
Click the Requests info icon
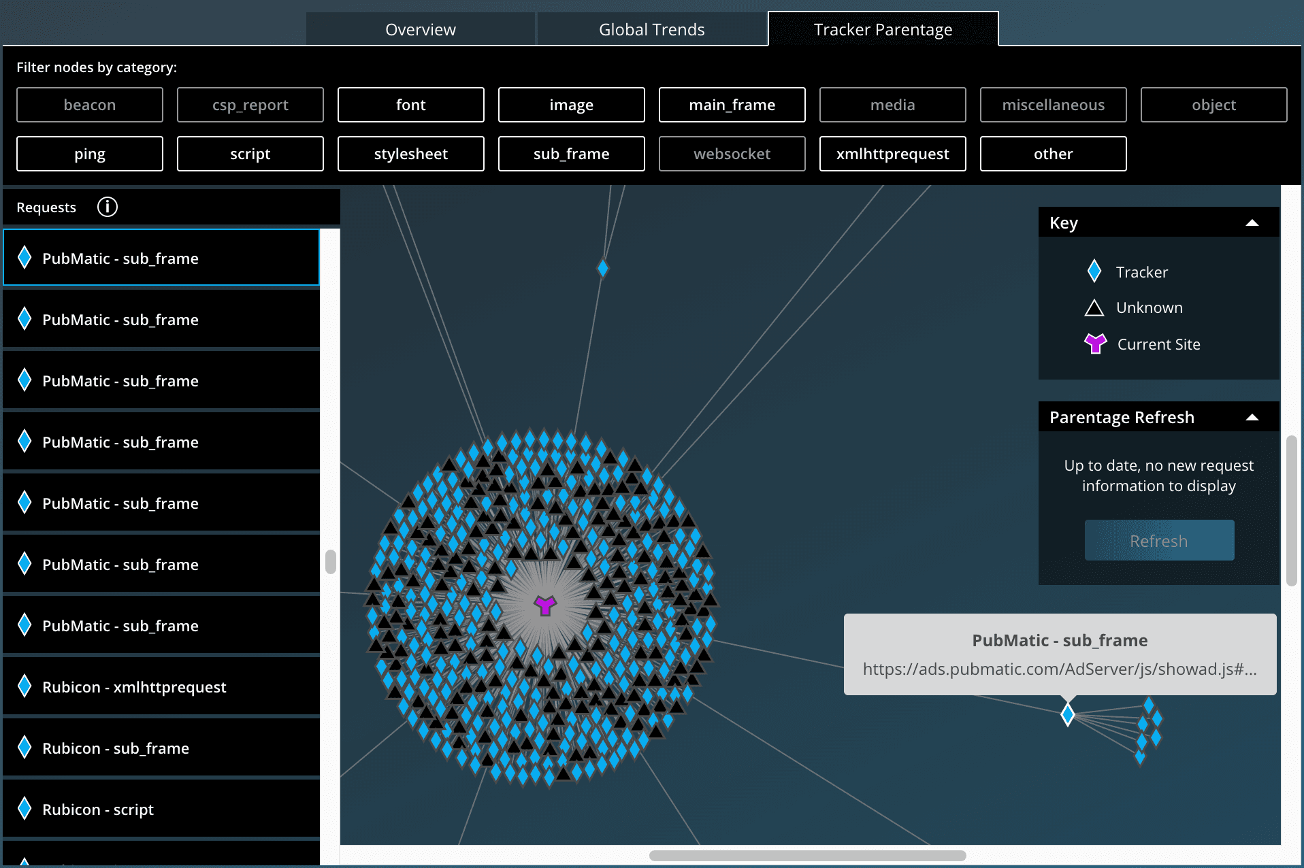point(107,207)
